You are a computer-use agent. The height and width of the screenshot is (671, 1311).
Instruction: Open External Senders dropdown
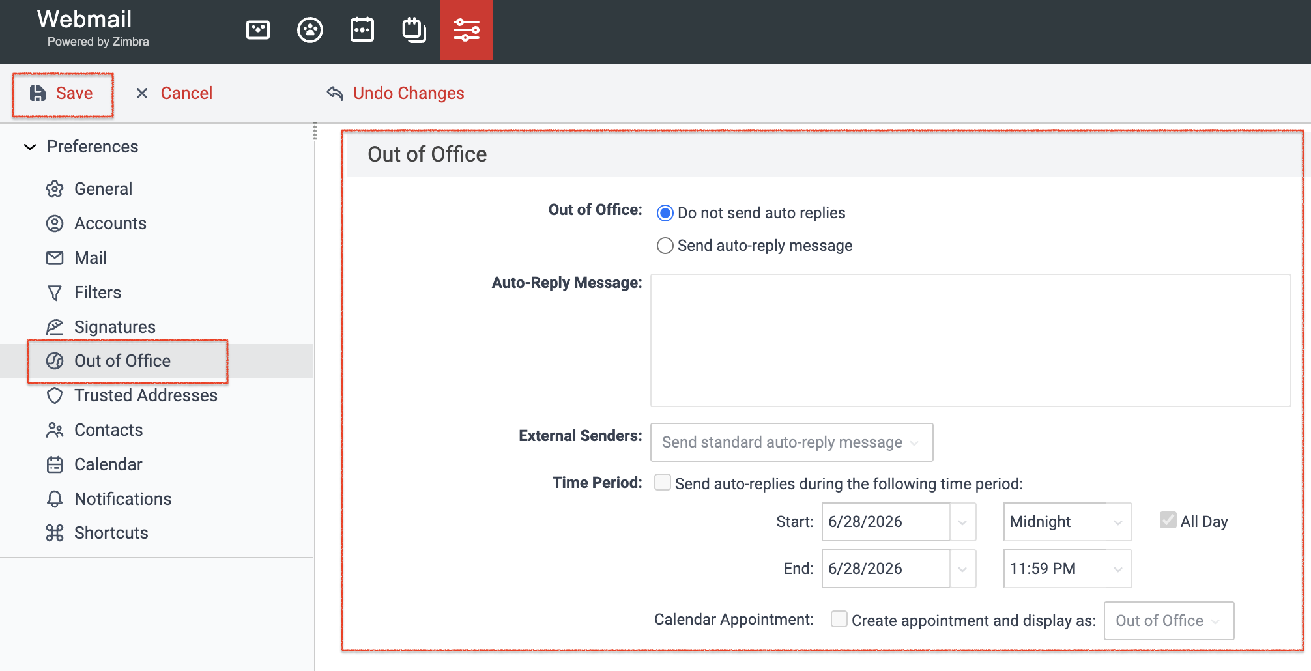(792, 442)
